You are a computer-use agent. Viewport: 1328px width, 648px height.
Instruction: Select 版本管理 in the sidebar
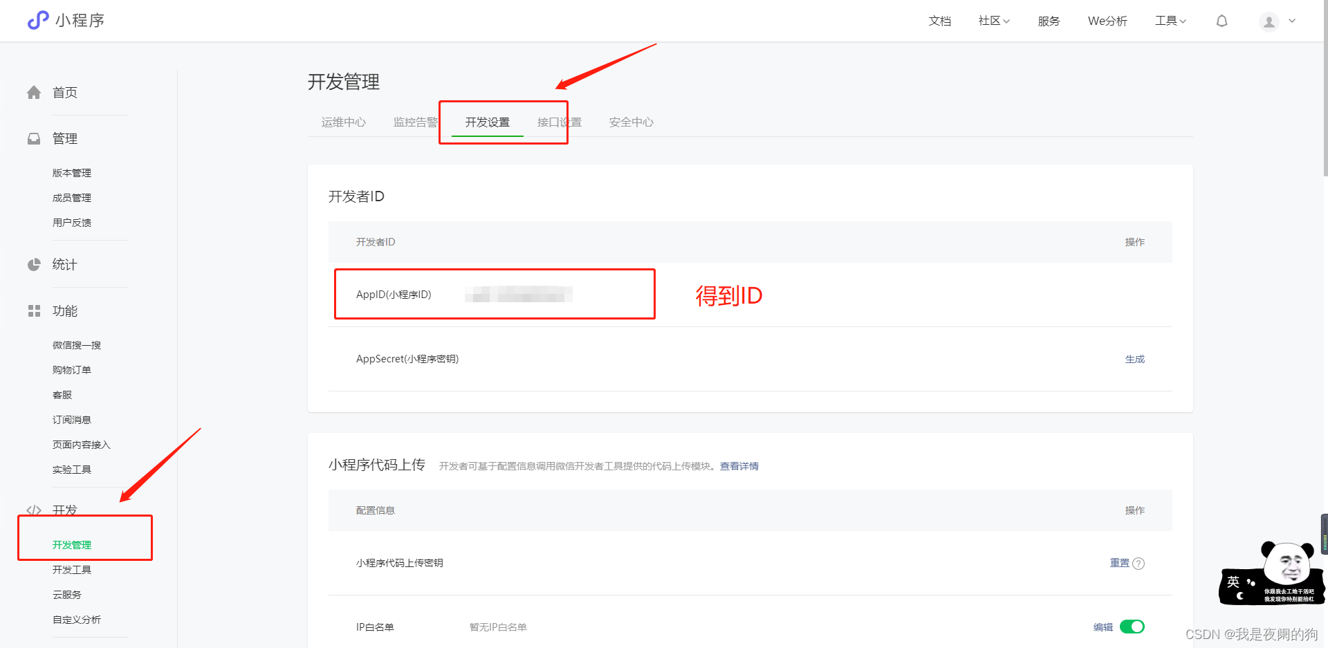click(72, 173)
